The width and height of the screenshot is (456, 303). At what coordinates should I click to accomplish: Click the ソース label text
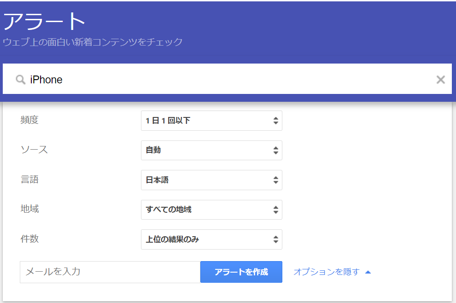click(34, 150)
